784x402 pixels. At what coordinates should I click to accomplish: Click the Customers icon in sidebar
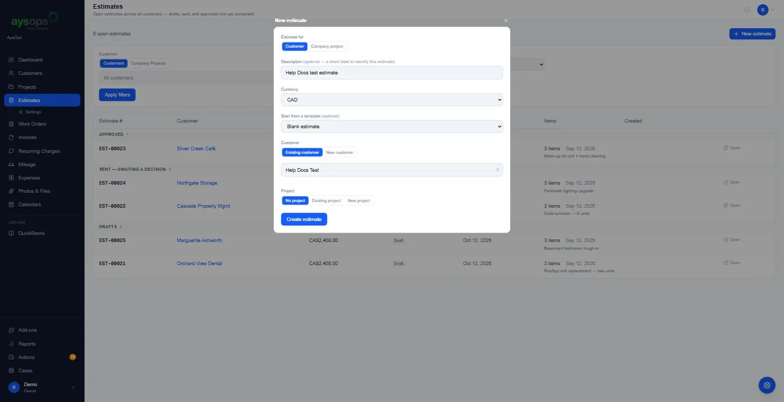click(11, 73)
